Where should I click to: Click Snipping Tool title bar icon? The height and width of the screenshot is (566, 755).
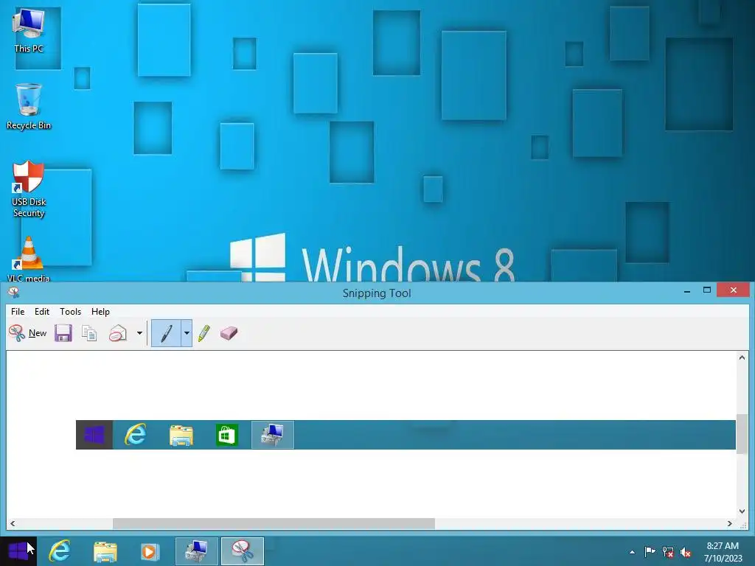pyautogui.click(x=13, y=292)
